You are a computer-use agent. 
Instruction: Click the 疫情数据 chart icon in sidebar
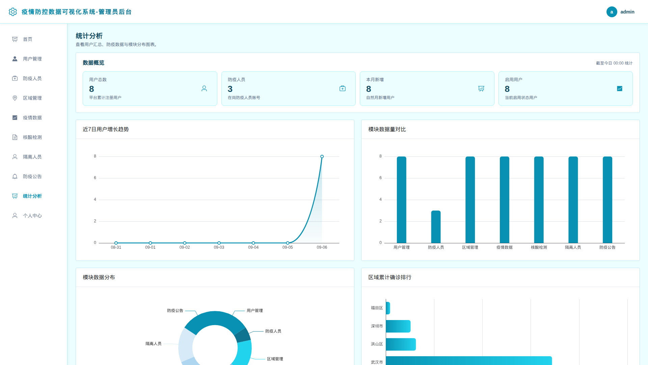click(x=15, y=118)
